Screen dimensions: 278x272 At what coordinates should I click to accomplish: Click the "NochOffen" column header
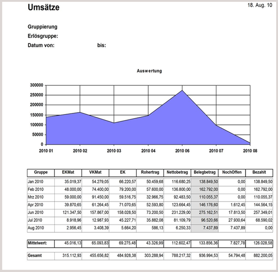coord(232,173)
